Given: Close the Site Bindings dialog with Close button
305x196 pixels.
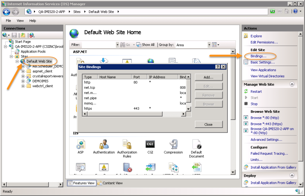Looking at the screenshot, I should pos(208,124).
